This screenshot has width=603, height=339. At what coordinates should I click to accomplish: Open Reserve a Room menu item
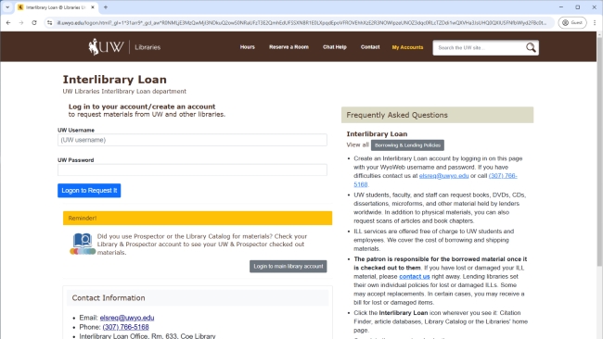pyautogui.click(x=289, y=47)
